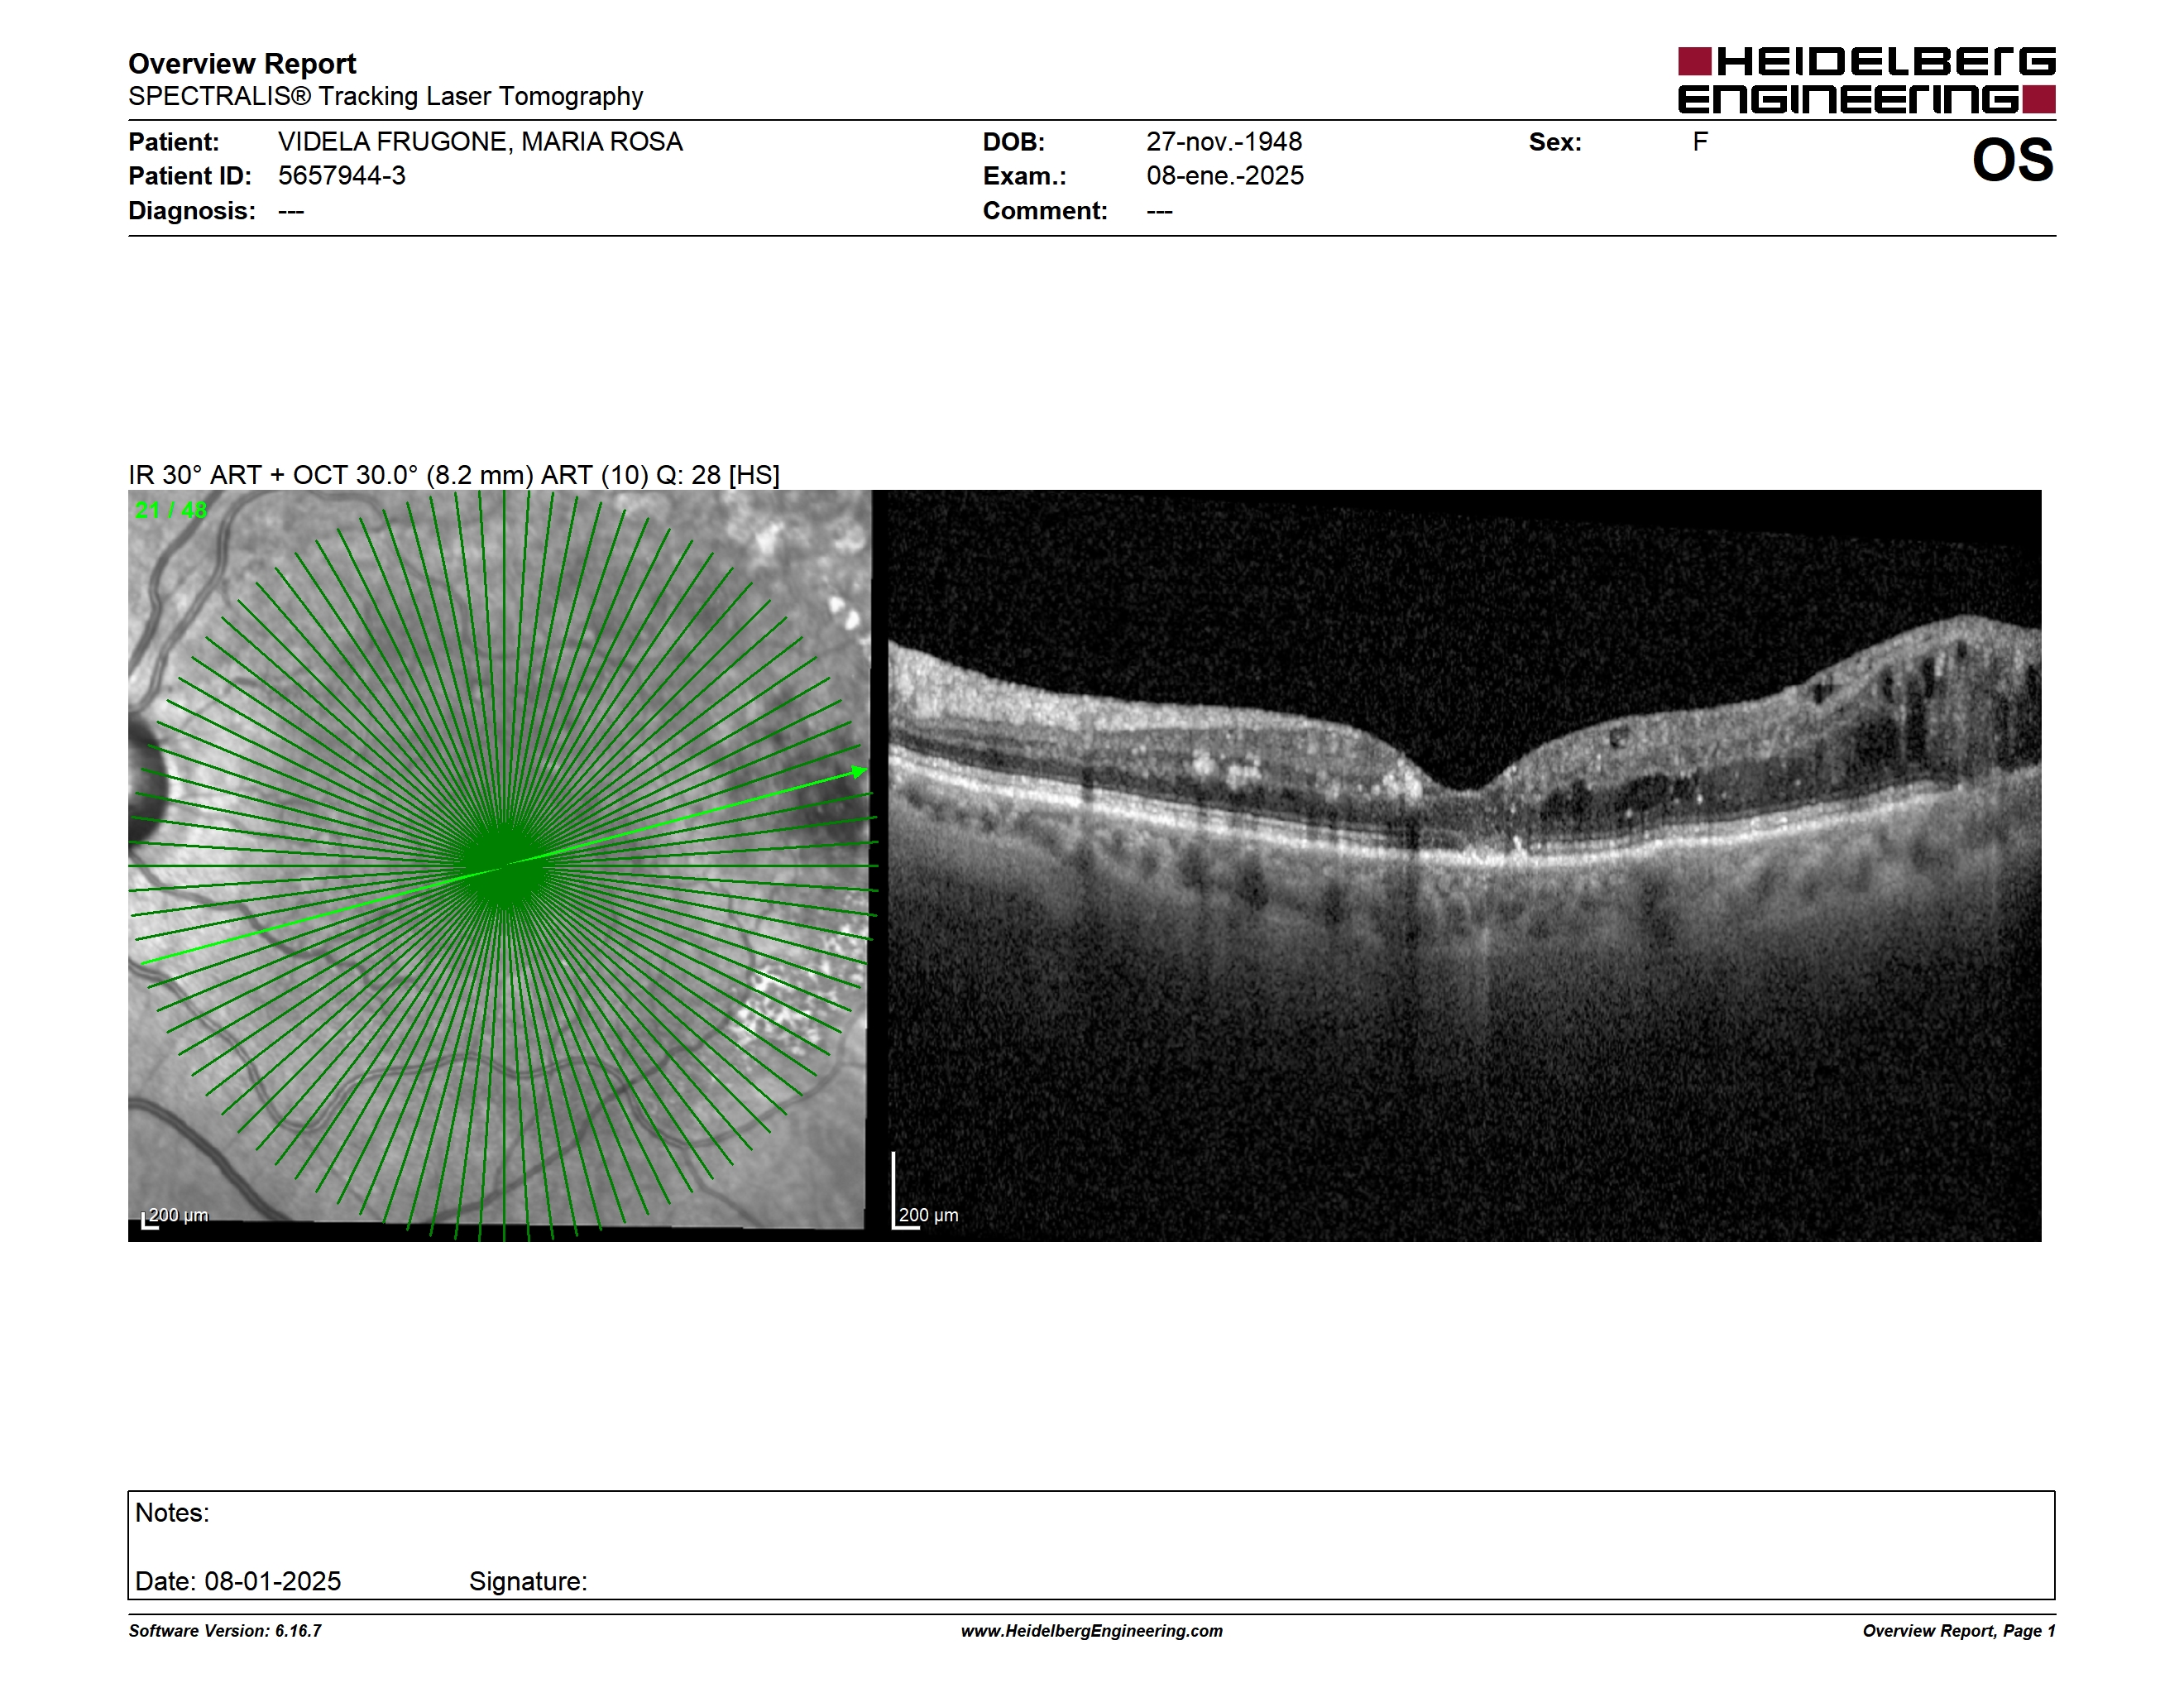
Task: Click the 'Date: 08-01-2025' text
Action: [x=238, y=1581]
